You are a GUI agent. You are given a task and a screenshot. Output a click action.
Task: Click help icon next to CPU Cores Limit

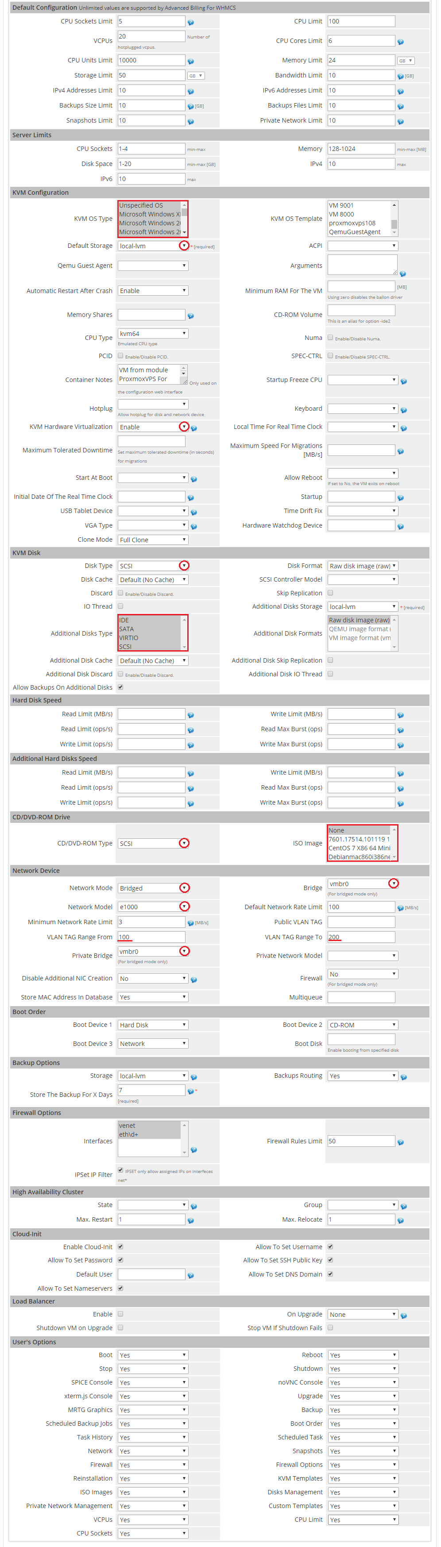400,42
